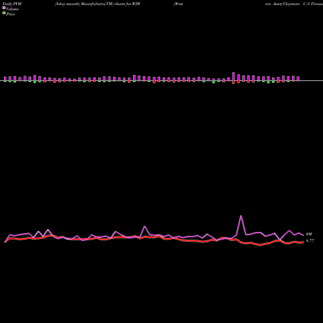323x323 pixels.
Task: Click the right end of the red price line
Action: pyautogui.click(x=304, y=242)
